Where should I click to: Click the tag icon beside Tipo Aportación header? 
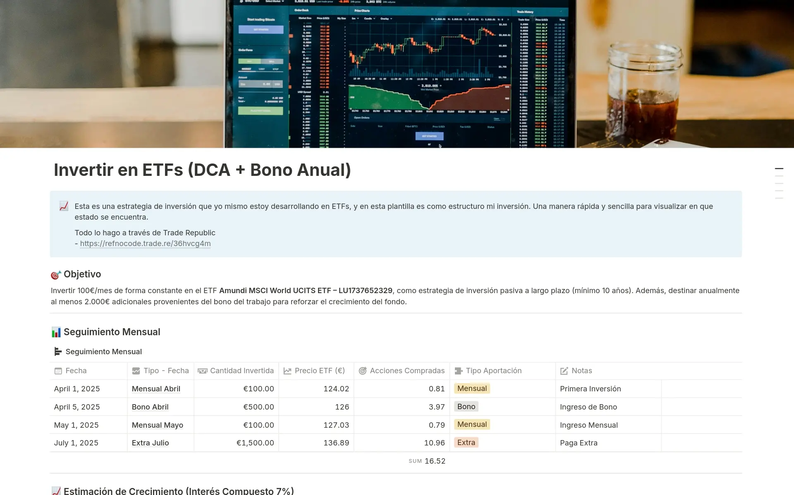coord(458,371)
